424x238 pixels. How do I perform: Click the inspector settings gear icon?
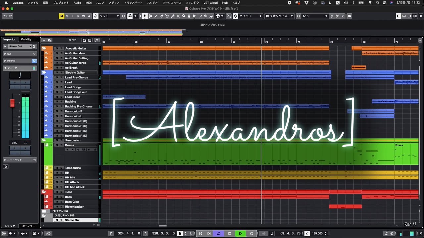pyautogui.click(x=6, y=167)
